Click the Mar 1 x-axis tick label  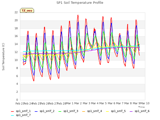pyautogui.click(x=70, y=103)
